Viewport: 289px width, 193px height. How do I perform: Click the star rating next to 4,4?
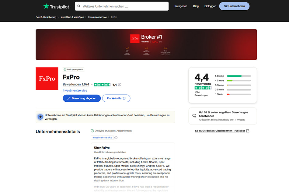tap(102, 85)
